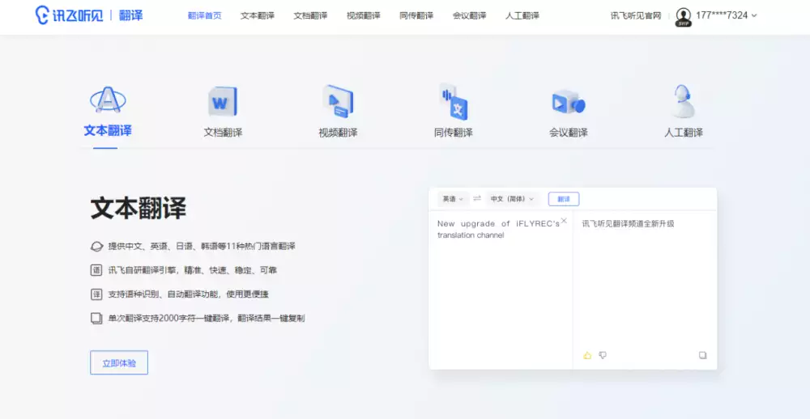Select the 人工翻译 headset agent icon

tap(684, 101)
